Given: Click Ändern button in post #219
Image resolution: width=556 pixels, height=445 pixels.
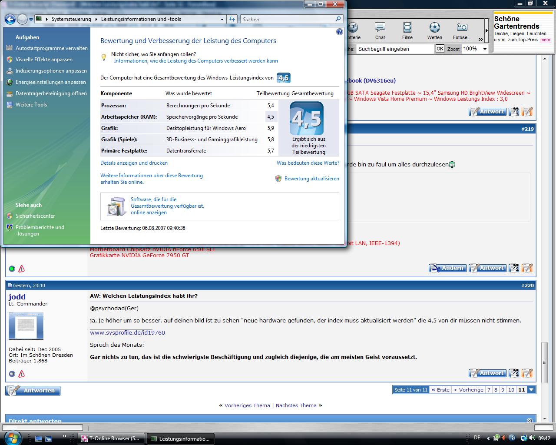Looking at the screenshot, I should [447, 268].
